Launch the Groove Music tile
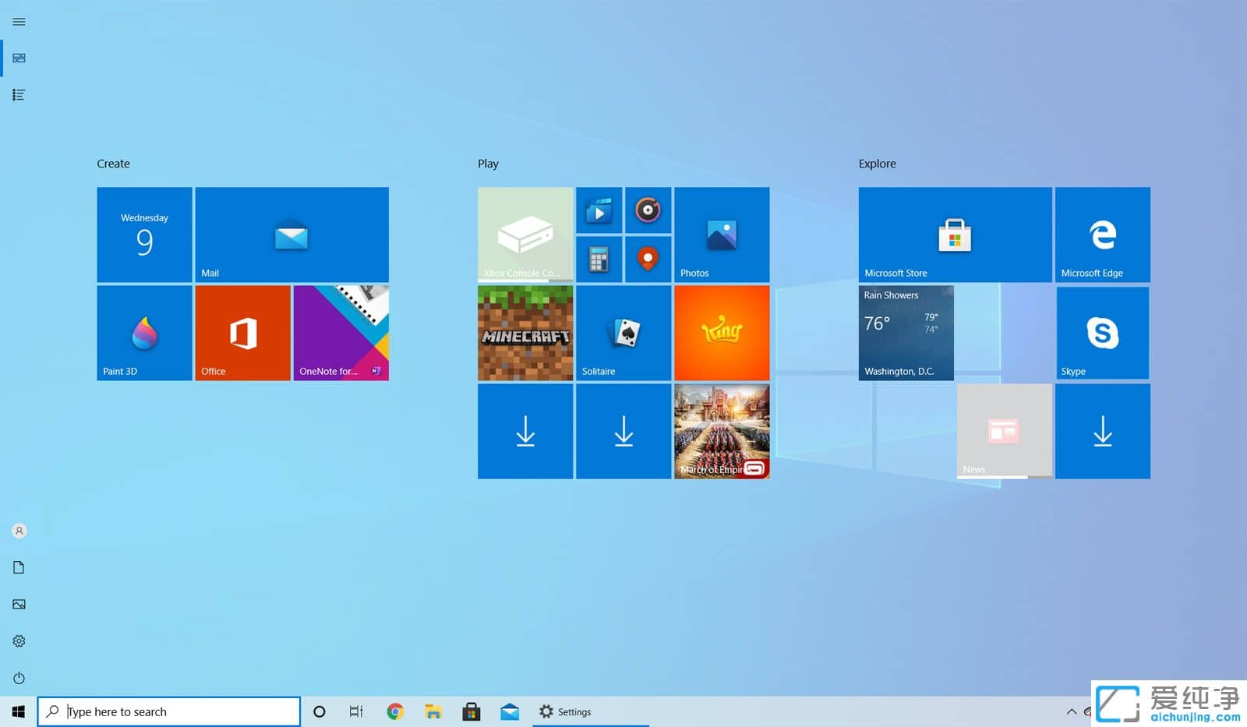This screenshot has width=1247, height=727. tap(648, 210)
